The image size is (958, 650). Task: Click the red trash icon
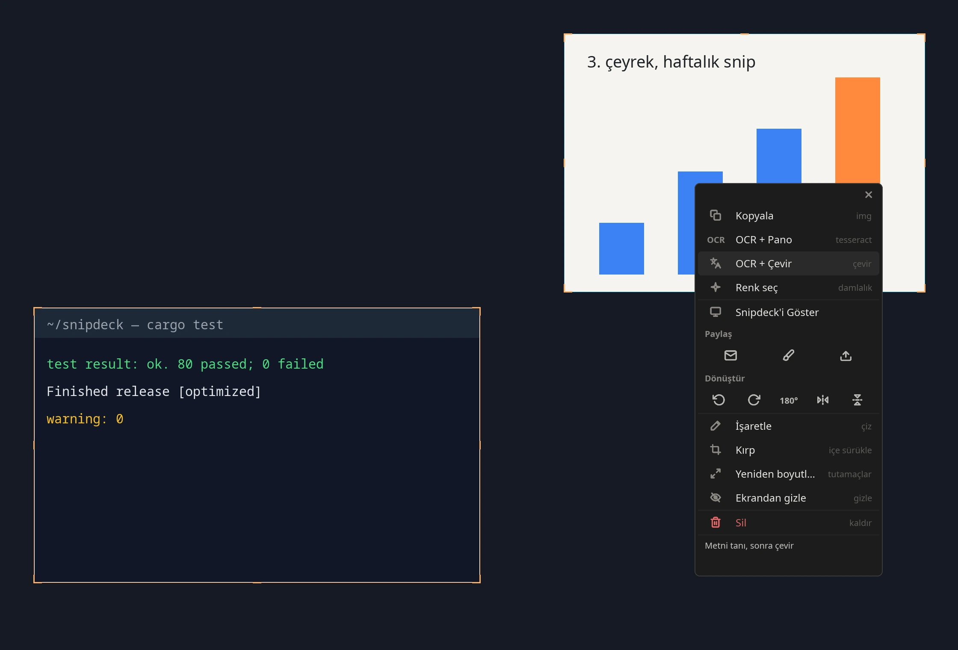[716, 522]
